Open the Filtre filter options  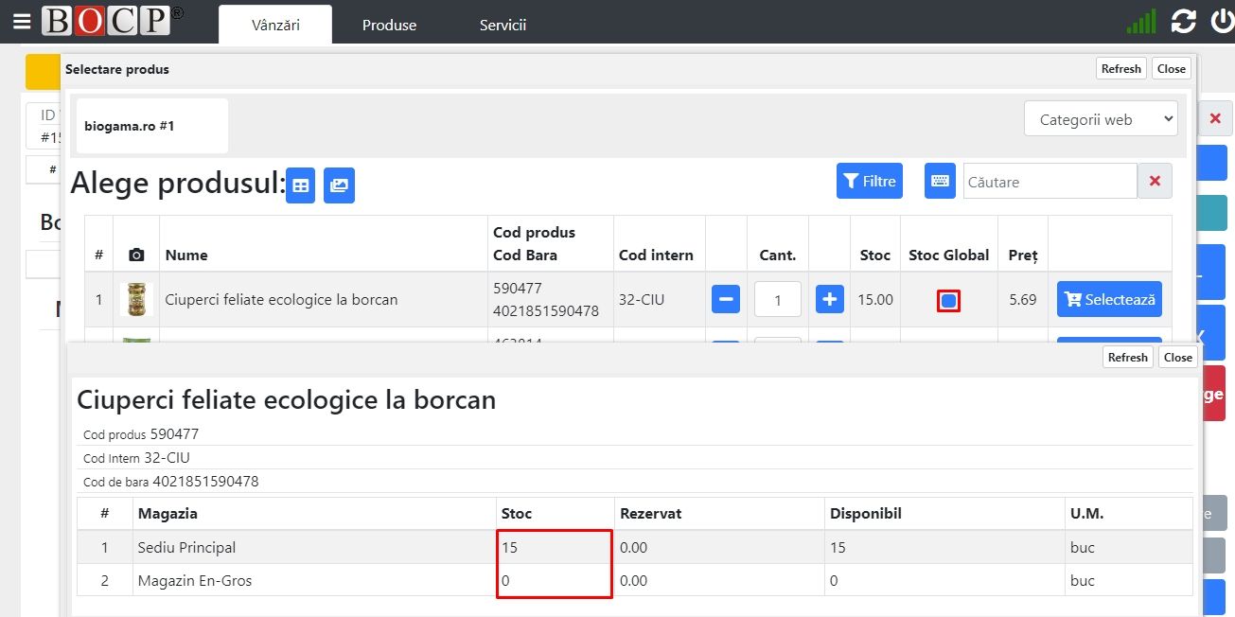(x=869, y=181)
